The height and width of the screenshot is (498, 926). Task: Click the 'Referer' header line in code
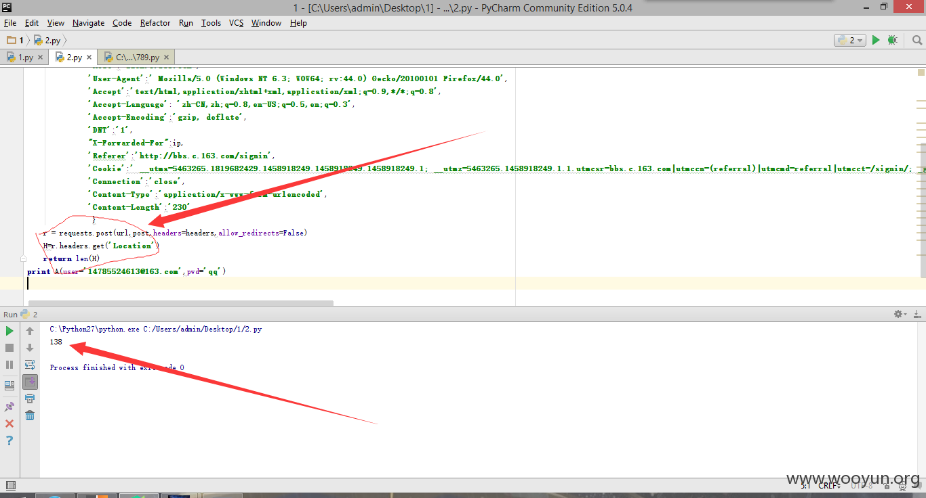point(180,156)
